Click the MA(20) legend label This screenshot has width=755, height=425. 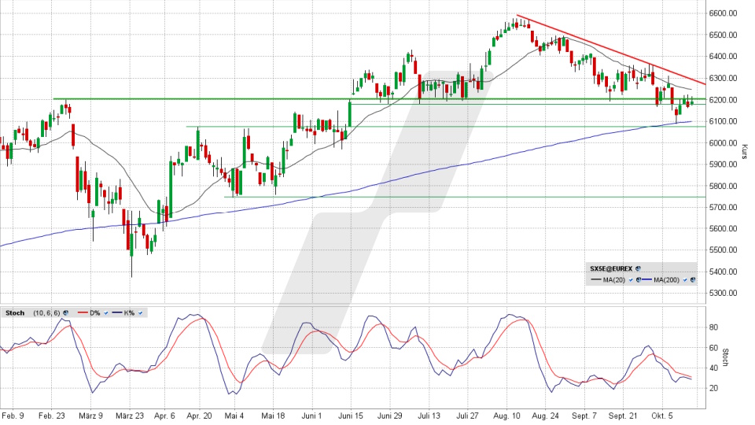(614, 279)
